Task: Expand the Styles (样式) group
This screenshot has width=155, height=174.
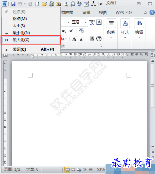Action: tap(125, 28)
